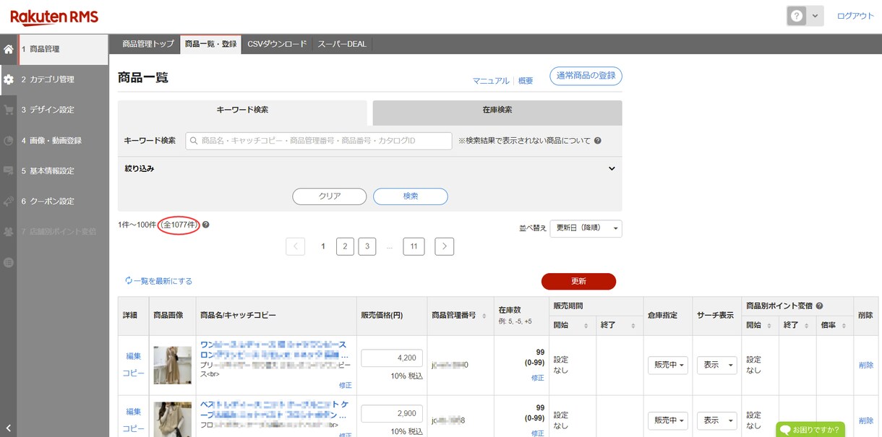Screen dimensions: 882x437
Task: Open 倉庫指定 販売中 dropdown for 4,200 item
Action: (x=667, y=365)
